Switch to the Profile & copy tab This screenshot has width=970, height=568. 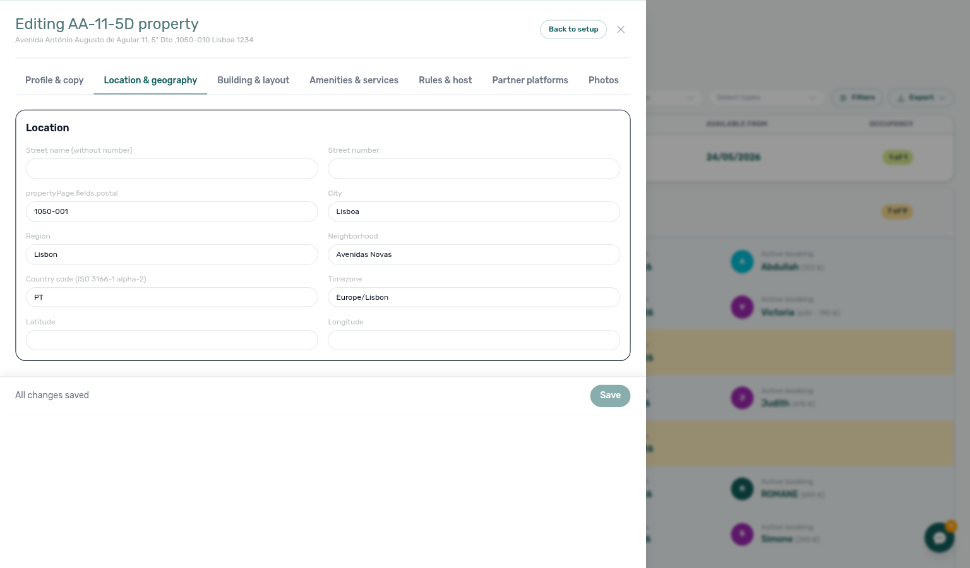coord(54,80)
